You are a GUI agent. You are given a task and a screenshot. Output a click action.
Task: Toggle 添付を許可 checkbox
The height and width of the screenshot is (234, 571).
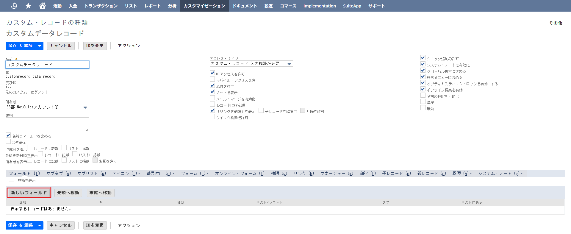(212, 85)
